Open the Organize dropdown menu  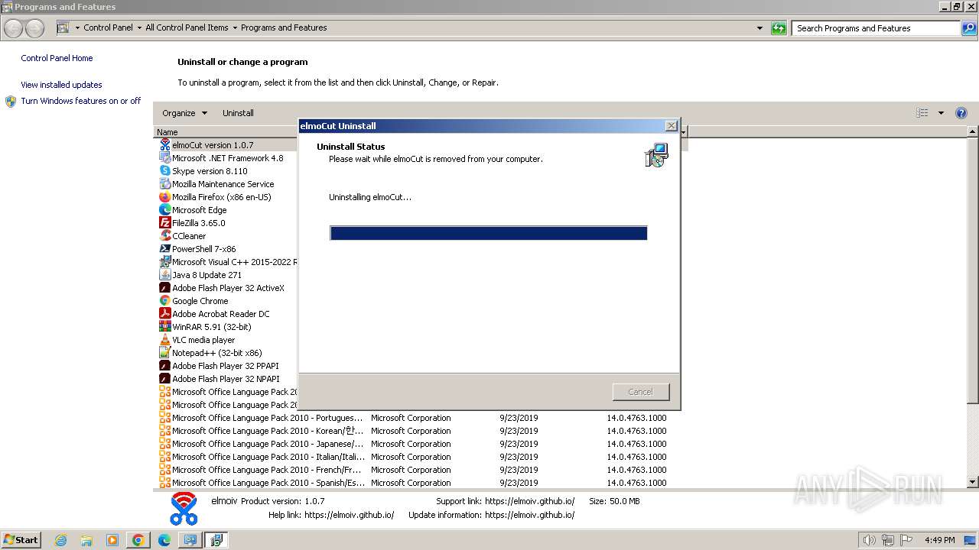click(x=184, y=113)
